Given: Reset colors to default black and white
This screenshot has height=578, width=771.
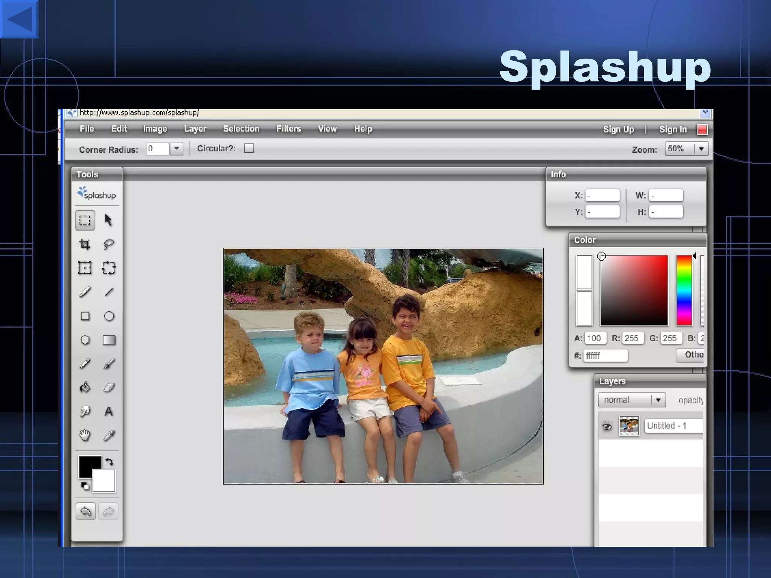Looking at the screenshot, I should [x=85, y=486].
